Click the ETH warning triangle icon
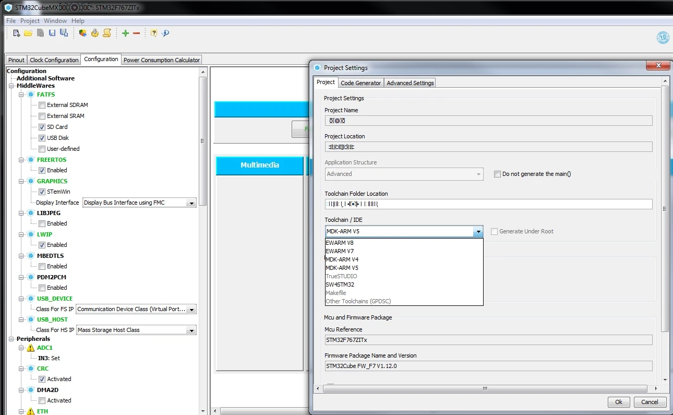Image resolution: width=673 pixels, height=415 pixels. (x=31, y=411)
